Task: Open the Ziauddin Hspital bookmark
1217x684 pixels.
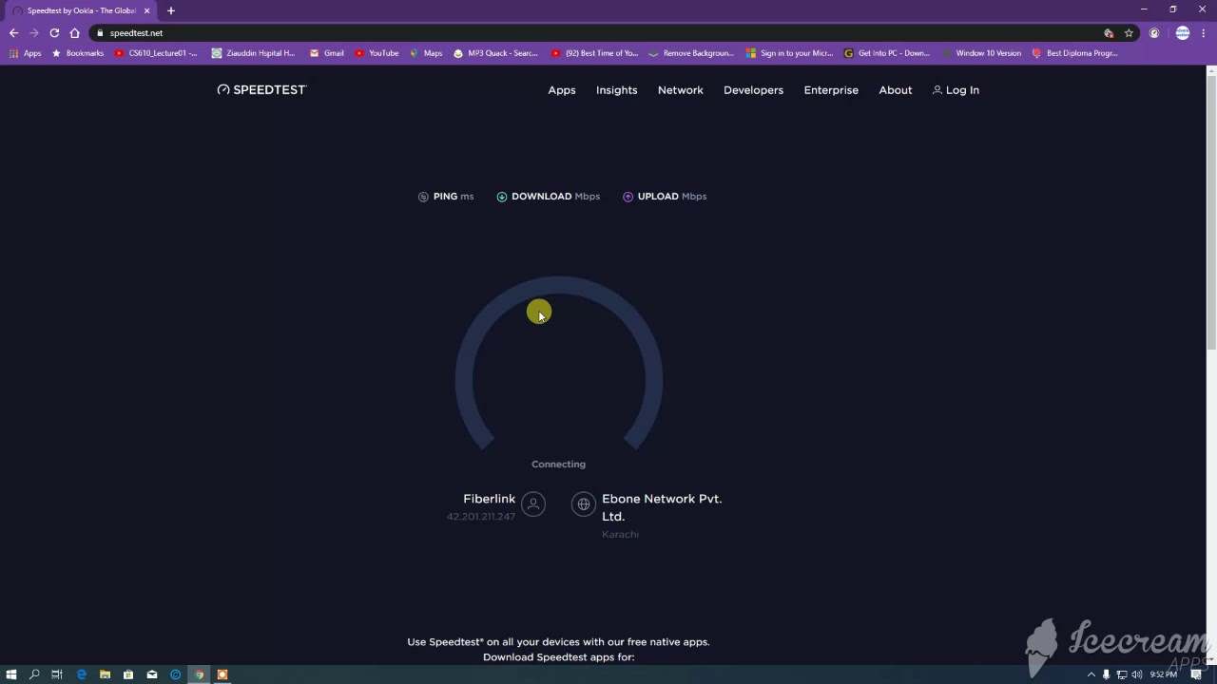Action: (254, 53)
